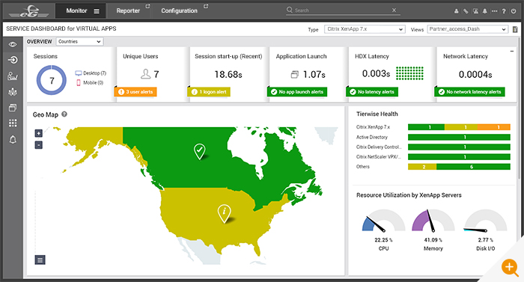Clear search with the X icon
Viewport: 524px width, 282px height.
(394, 10)
